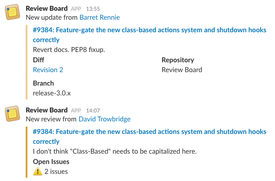Click the 2 issues text under Open Issues
275x181 pixels.
point(56,171)
